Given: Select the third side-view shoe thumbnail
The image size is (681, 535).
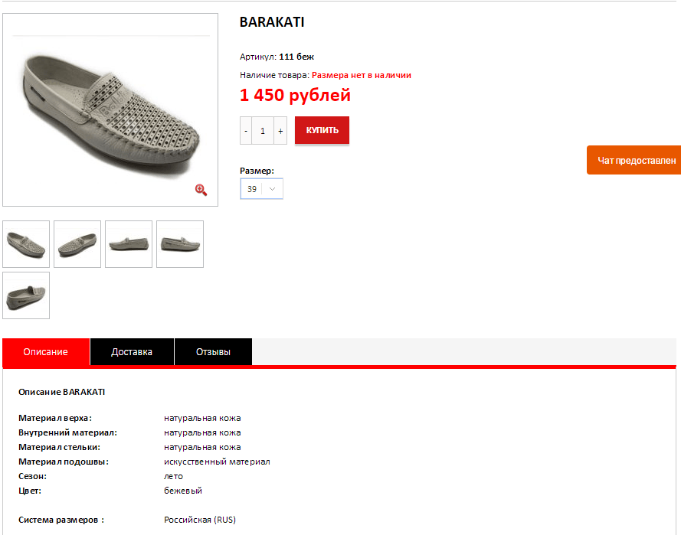Looking at the screenshot, I should point(129,244).
